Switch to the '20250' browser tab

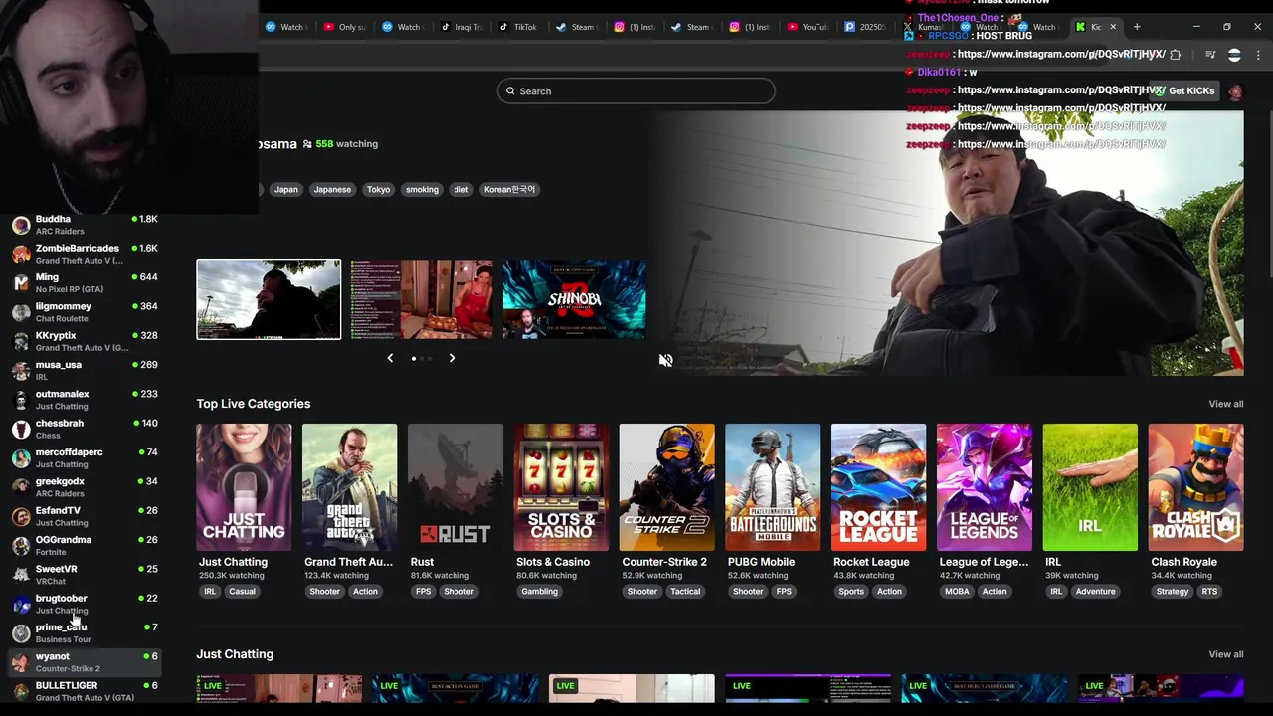[x=865, y=27]
